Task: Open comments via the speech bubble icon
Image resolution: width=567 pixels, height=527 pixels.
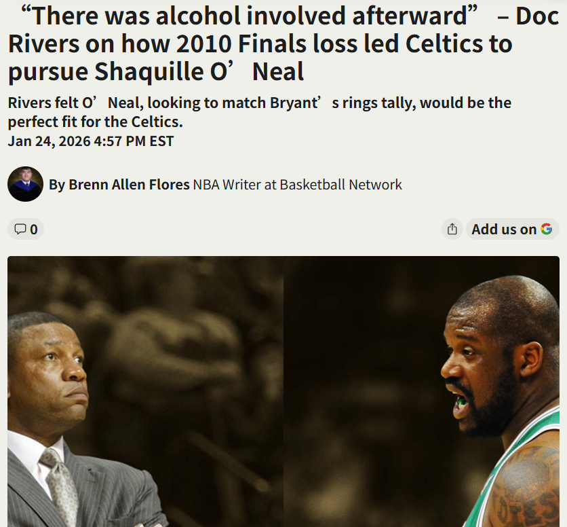Action: point(20,229)
